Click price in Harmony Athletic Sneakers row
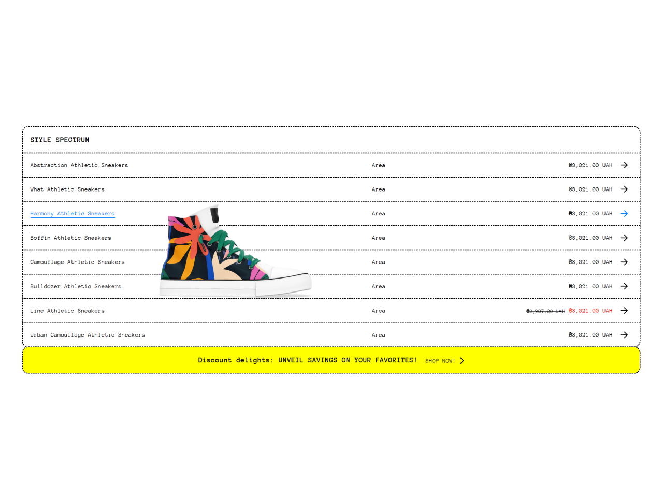Viewport: 663px width, 497px height. [590, 214]
